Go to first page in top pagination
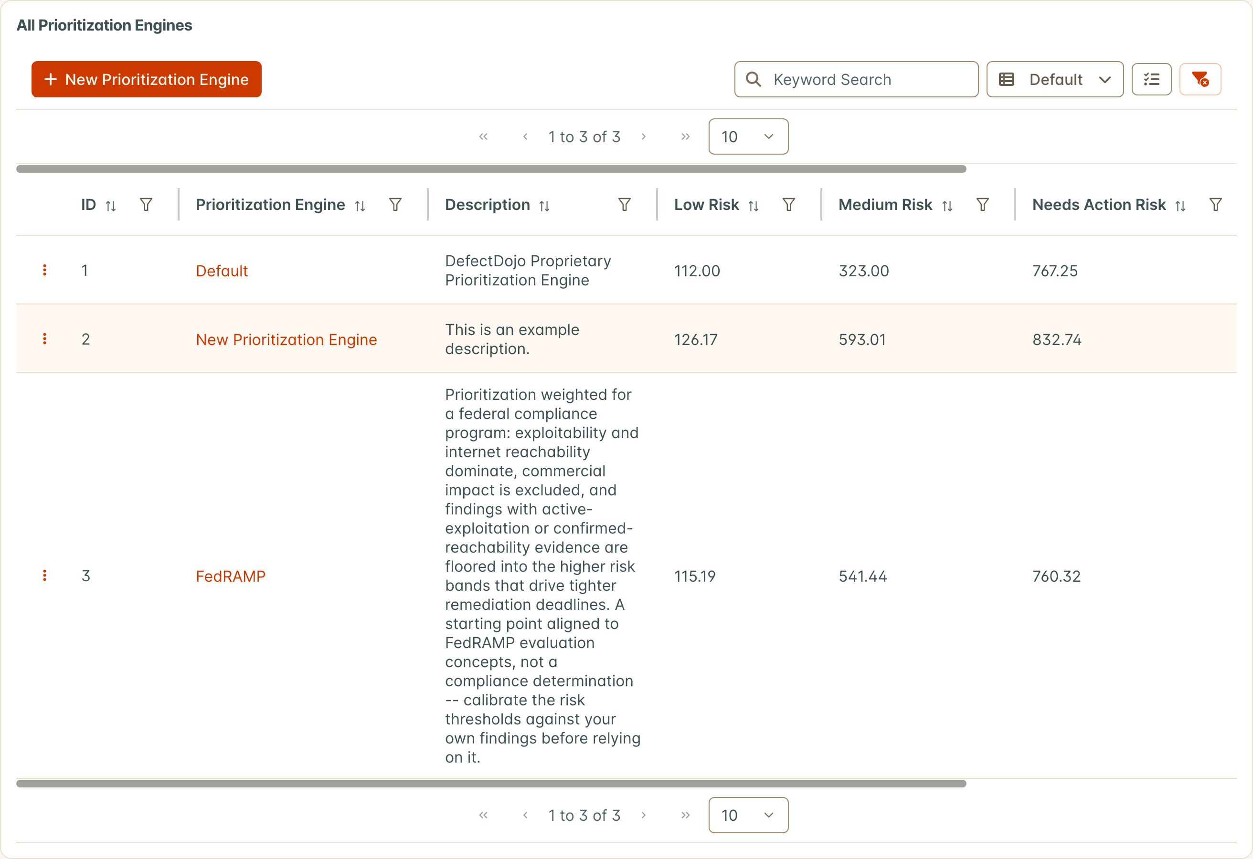 (x=483, y=136)
